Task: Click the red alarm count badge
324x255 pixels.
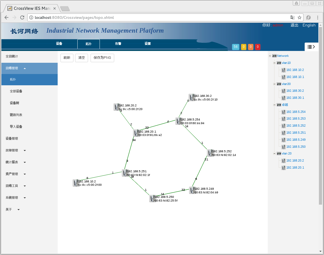Action: pos(258,47)
